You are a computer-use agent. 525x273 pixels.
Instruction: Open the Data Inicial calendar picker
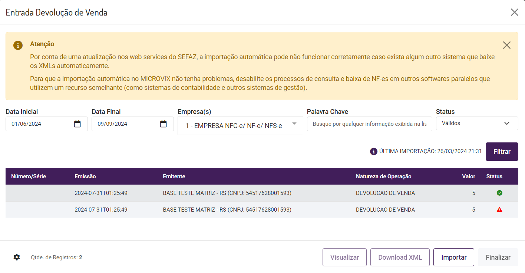coord(77,124)
